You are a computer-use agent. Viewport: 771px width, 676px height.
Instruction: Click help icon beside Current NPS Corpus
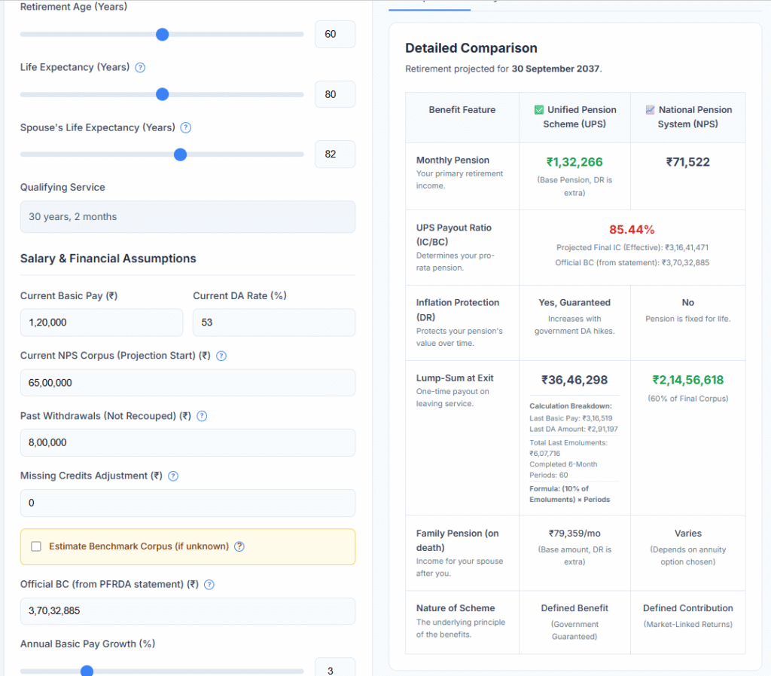click(221, 355)
